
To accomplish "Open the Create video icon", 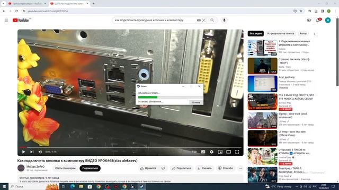I will pyautogui.click(x=309, y=20).
